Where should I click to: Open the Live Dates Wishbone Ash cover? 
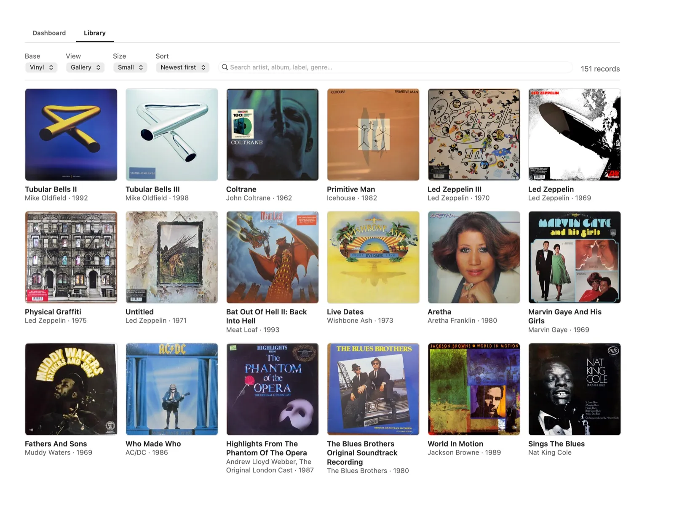(x=373, y=257)
